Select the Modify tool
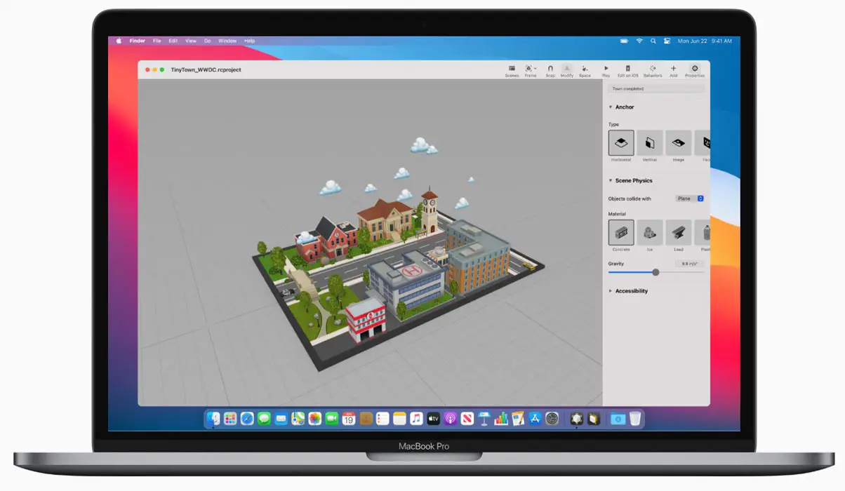 (567, 70)
